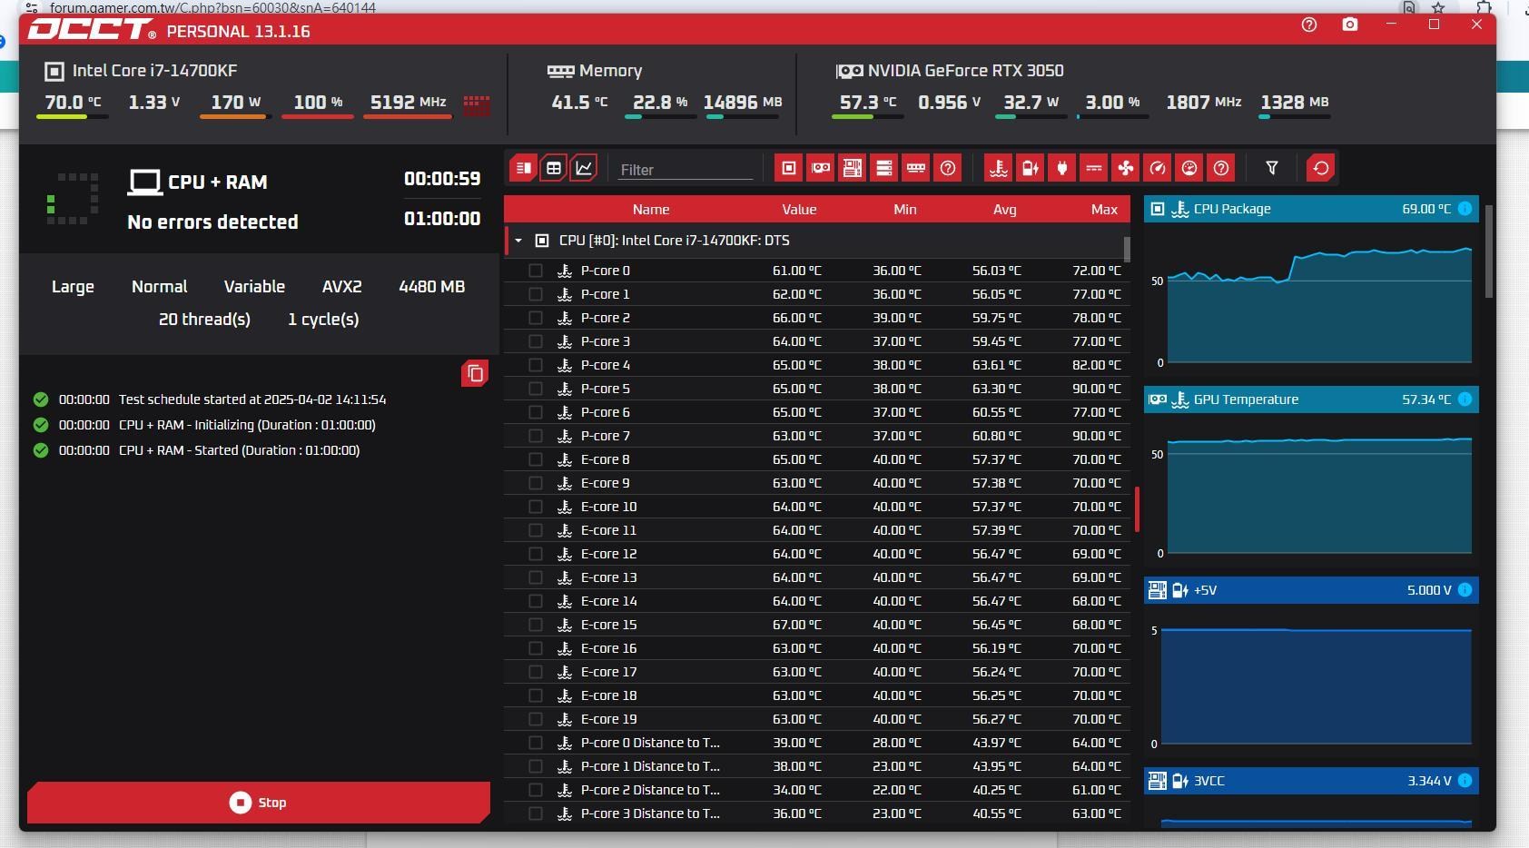Sort by the Value column header
This screenshot has height=848, width=1529.
click(799, 209)
